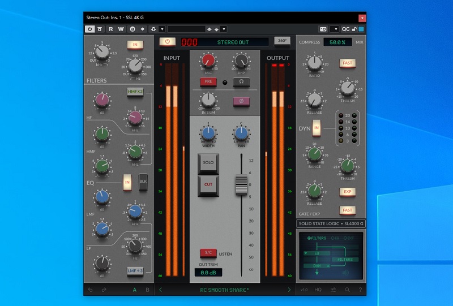Click the EQ block down arrow in routing
This screenshot has width=453, height=306.
(x=306, y=253)
